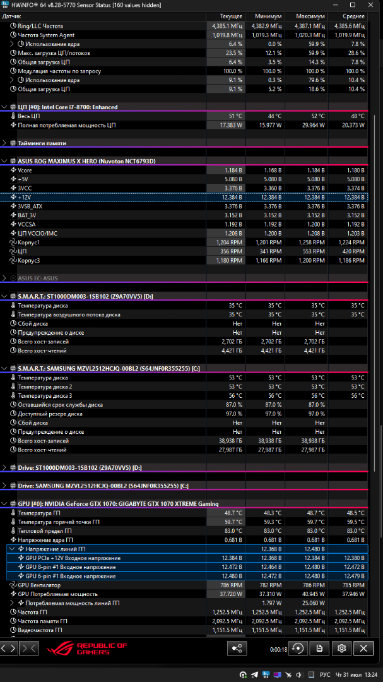Select Макс. загрузка ЦП/потоков row
The width and height of the screenshot is (383, 682).
(184, 53)
